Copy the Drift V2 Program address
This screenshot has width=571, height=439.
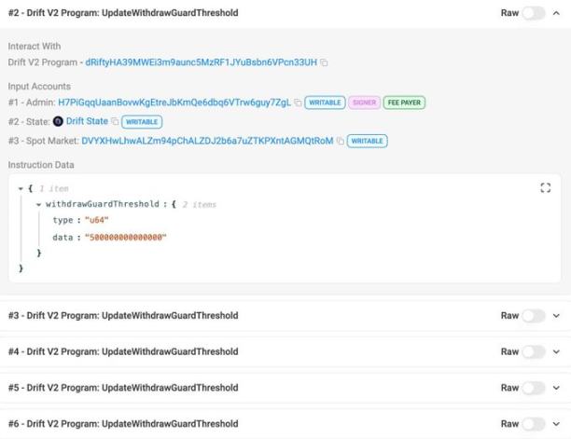click(x=325, y=62)
